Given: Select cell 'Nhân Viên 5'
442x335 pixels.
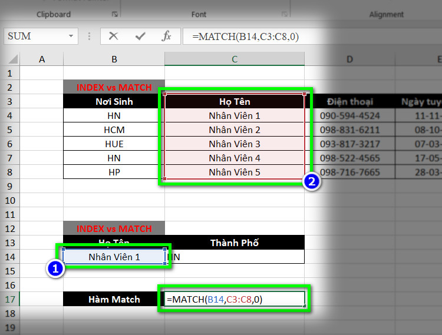Looking at the screenshot, I should [235, 172].
